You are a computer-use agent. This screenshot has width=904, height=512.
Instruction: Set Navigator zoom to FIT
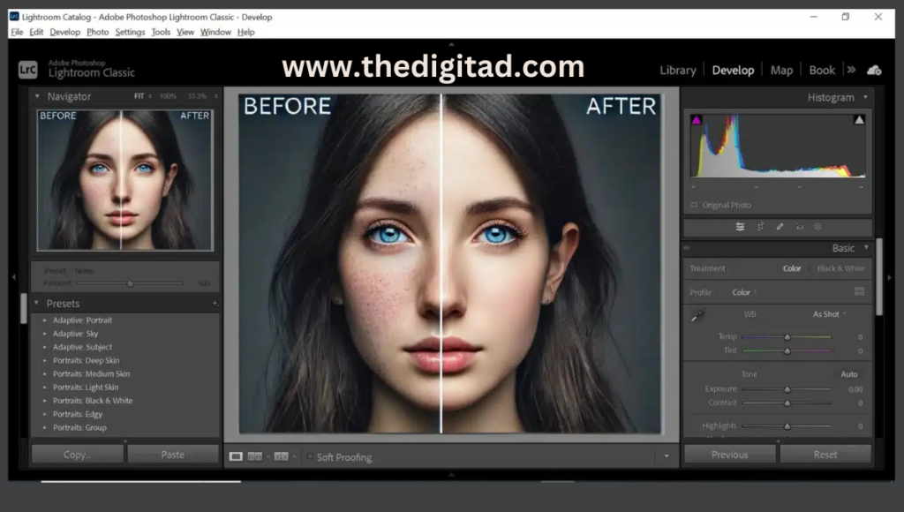coord(139,96)
